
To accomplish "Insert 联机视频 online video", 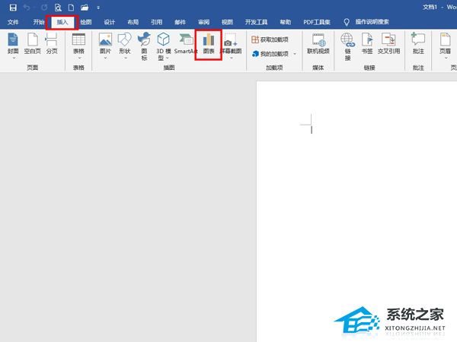I will tap(318, 43).
